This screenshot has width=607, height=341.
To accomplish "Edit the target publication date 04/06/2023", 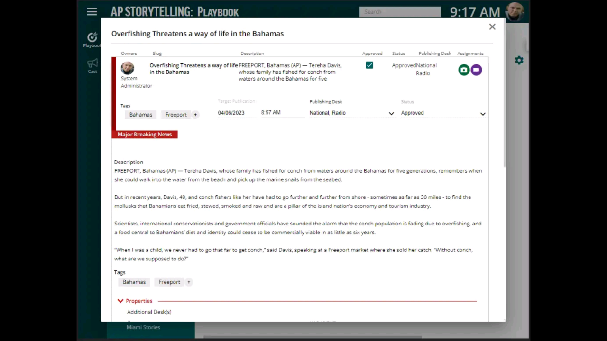I will [231, 113].
